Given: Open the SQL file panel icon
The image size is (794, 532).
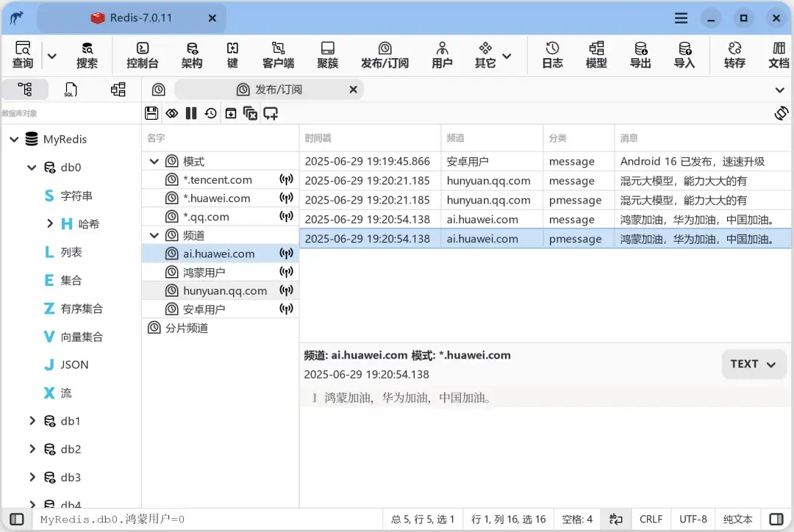Looking at the screenshot, I should coord(71,90).
